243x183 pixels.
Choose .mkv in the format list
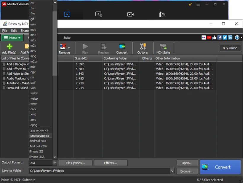[x=40, y=24]
